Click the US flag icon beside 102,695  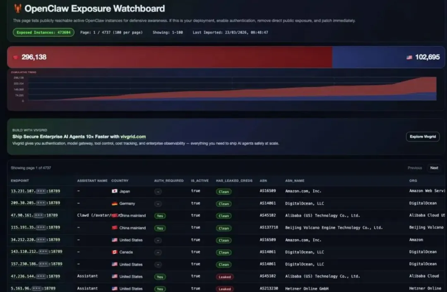pos(409,57)
